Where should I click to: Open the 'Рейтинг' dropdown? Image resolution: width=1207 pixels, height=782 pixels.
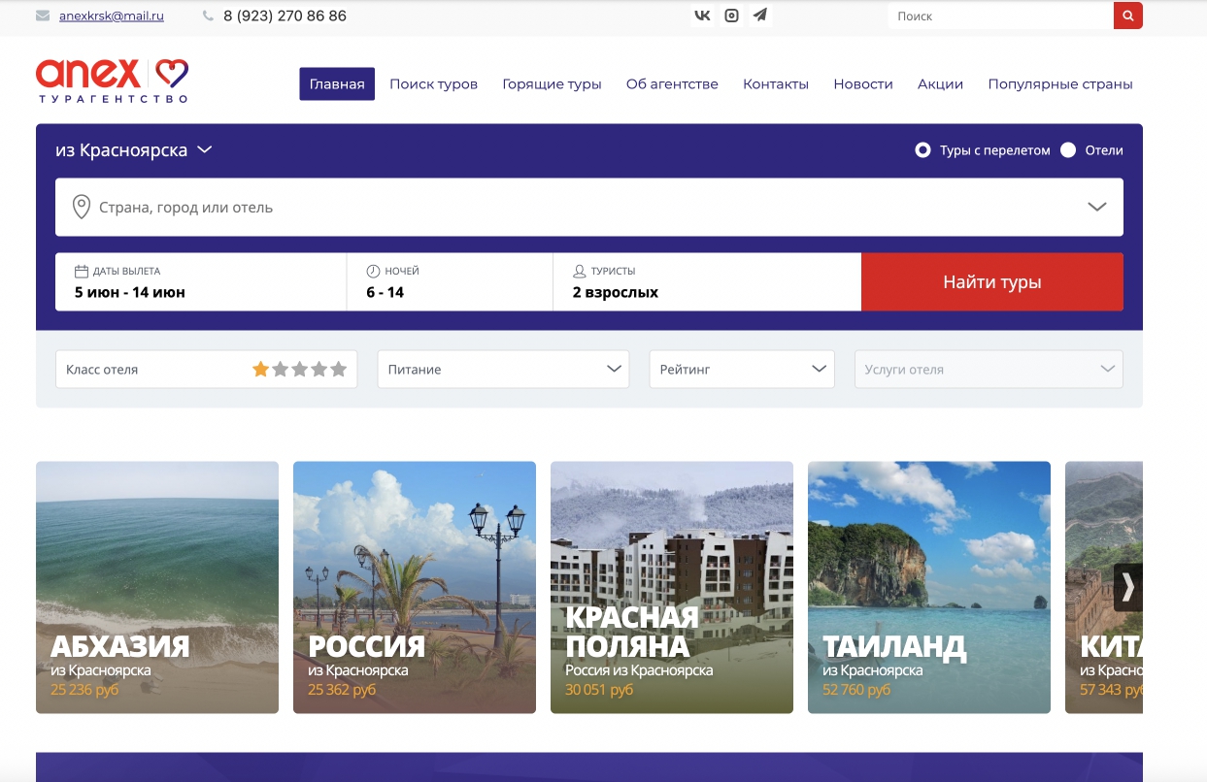741,370
